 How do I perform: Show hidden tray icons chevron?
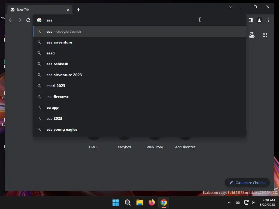[x=229, y=202]
